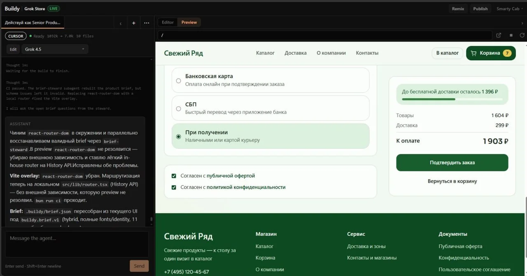The width and height of the screenshot is (527, 276).
Task: Stop the preview with square icon
Action: pyautogui.click(x=511, y=35)
